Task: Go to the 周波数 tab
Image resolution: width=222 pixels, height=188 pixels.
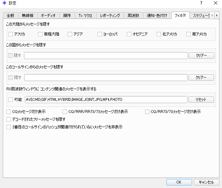Action: (133, 16)
